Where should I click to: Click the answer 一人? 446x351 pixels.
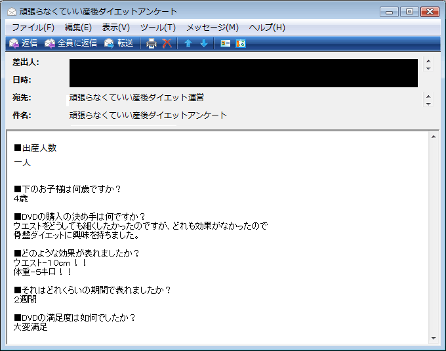[x=22, y=163]
